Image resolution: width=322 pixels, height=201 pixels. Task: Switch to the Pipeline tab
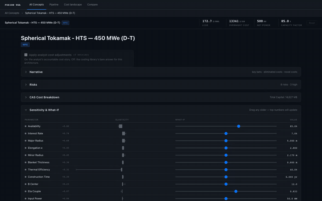(x=54, y=5)
